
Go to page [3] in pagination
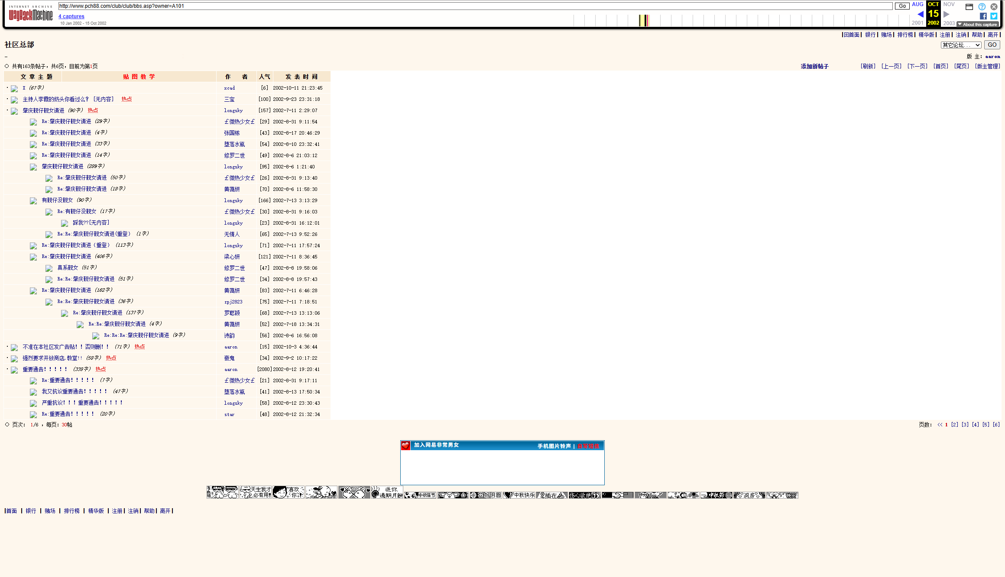965,425
